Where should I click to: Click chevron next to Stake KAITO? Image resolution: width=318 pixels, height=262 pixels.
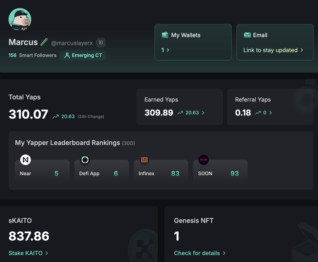(47, 253)
